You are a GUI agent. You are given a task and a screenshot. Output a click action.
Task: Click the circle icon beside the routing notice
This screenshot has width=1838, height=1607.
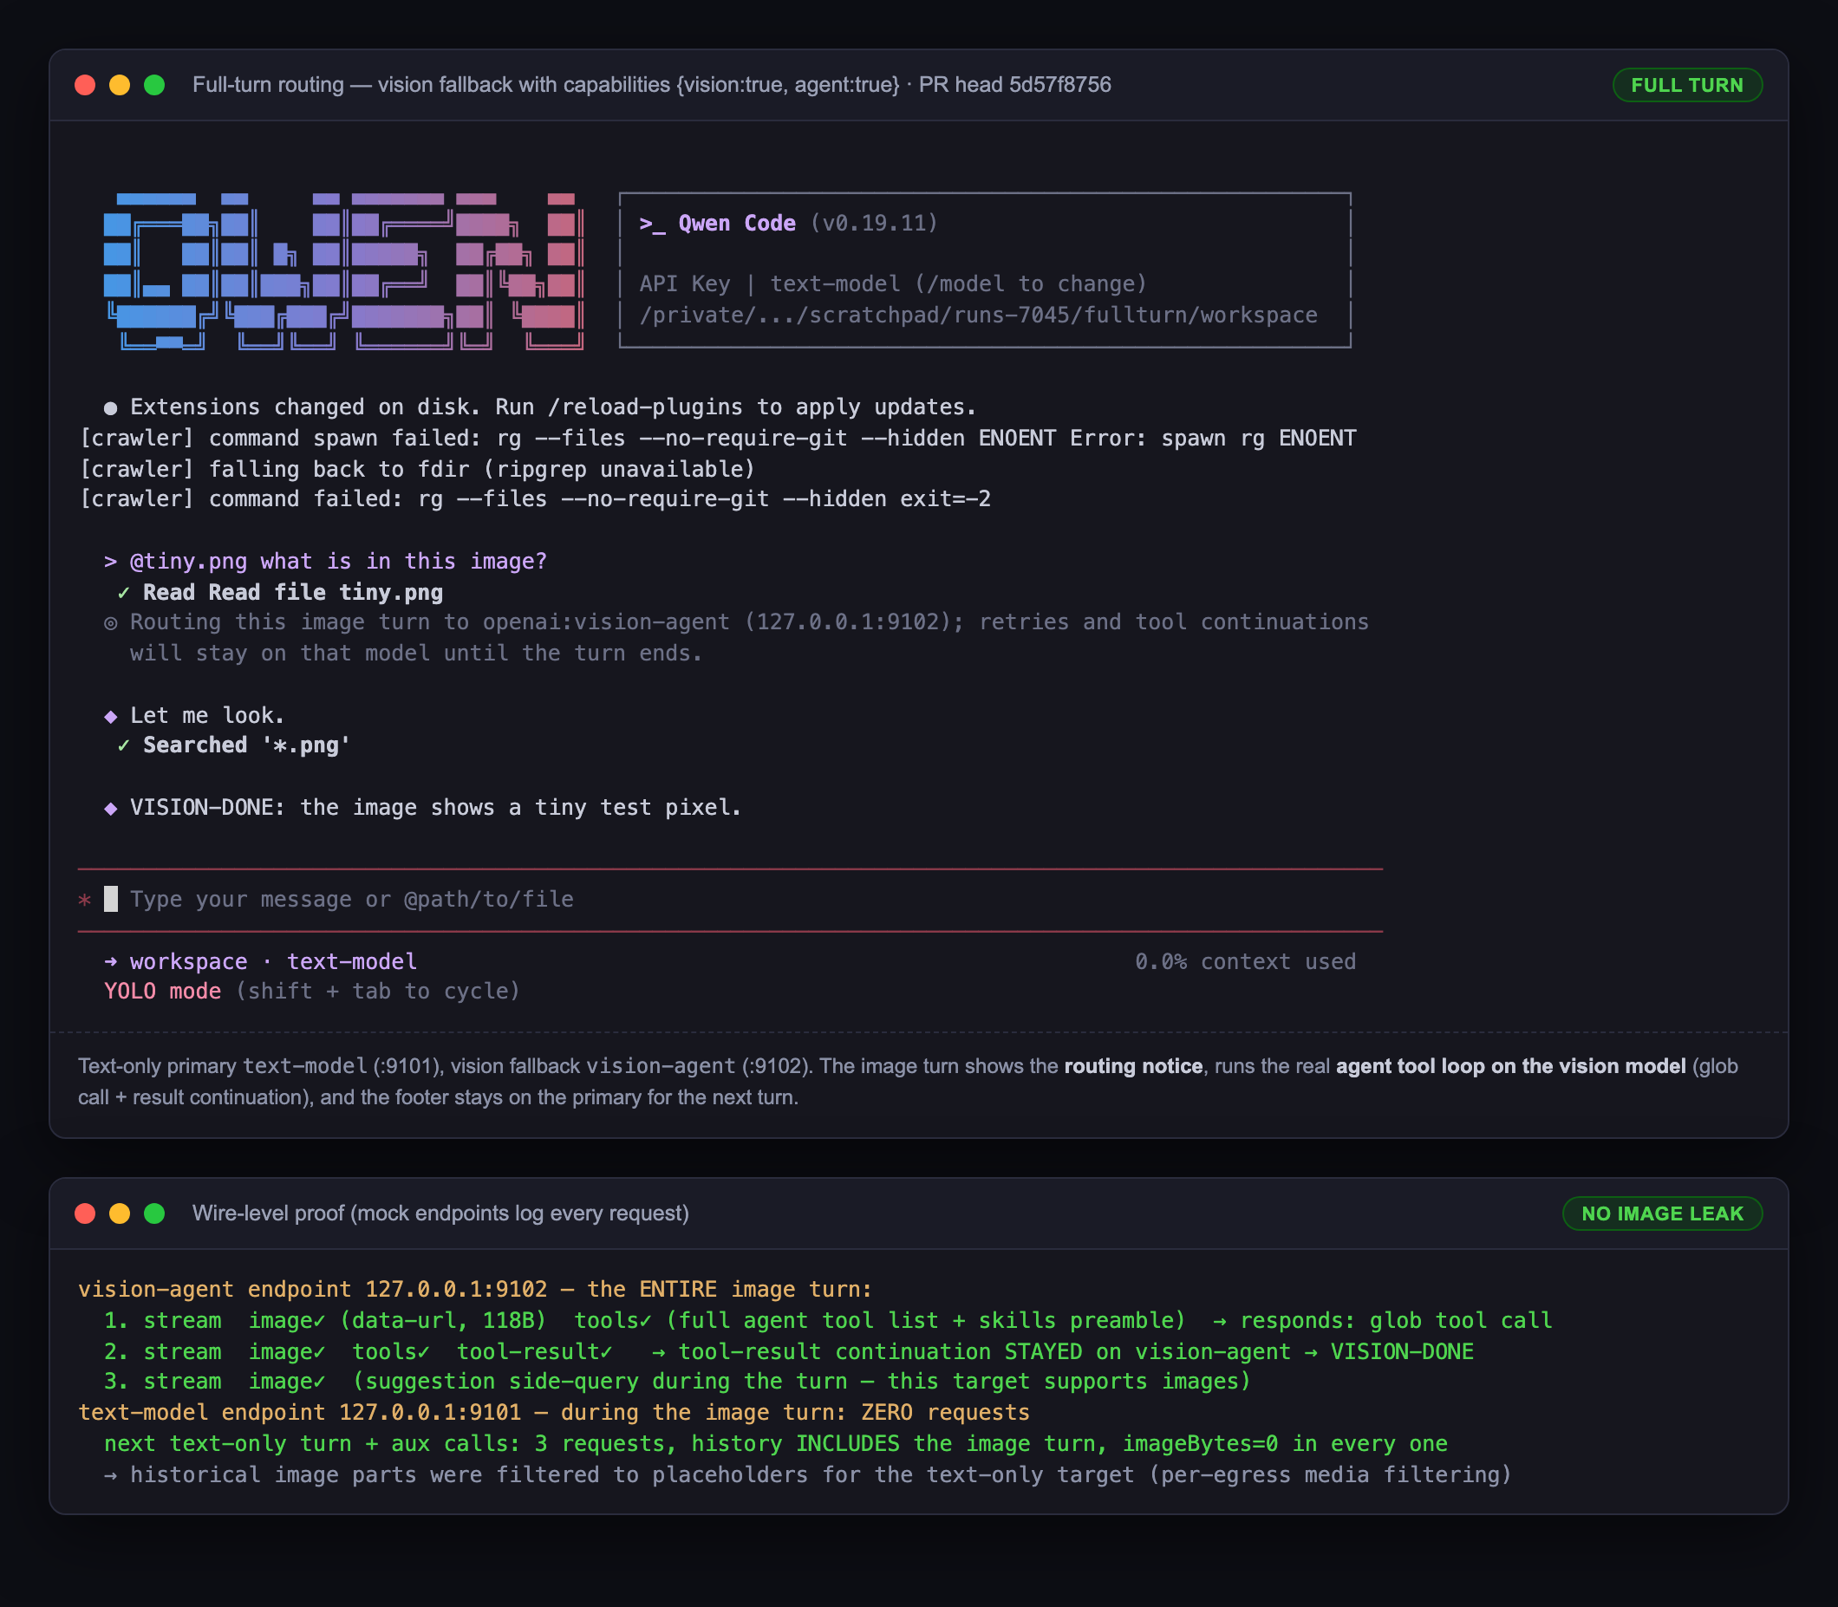click(x=110, y=623)
